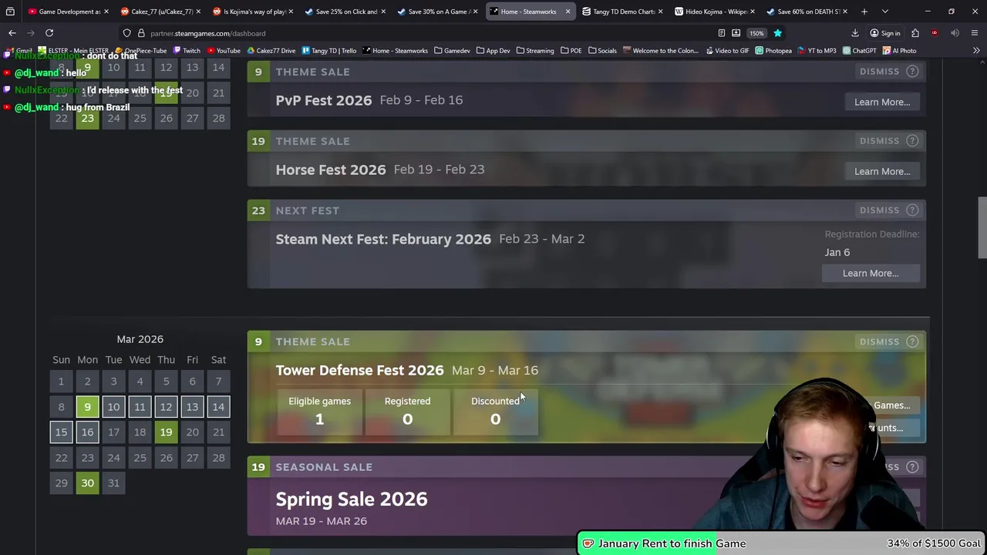This screenshot has width=987, height=555.
Task: Open Twitch bookmark
Action: [187, 51]
